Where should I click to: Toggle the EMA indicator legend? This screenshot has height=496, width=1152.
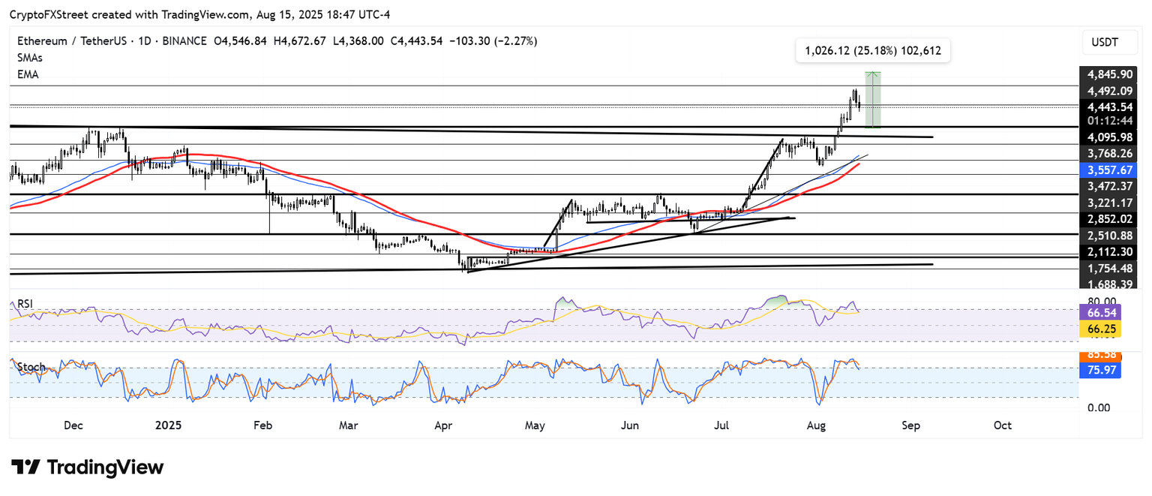coord(28,74)
